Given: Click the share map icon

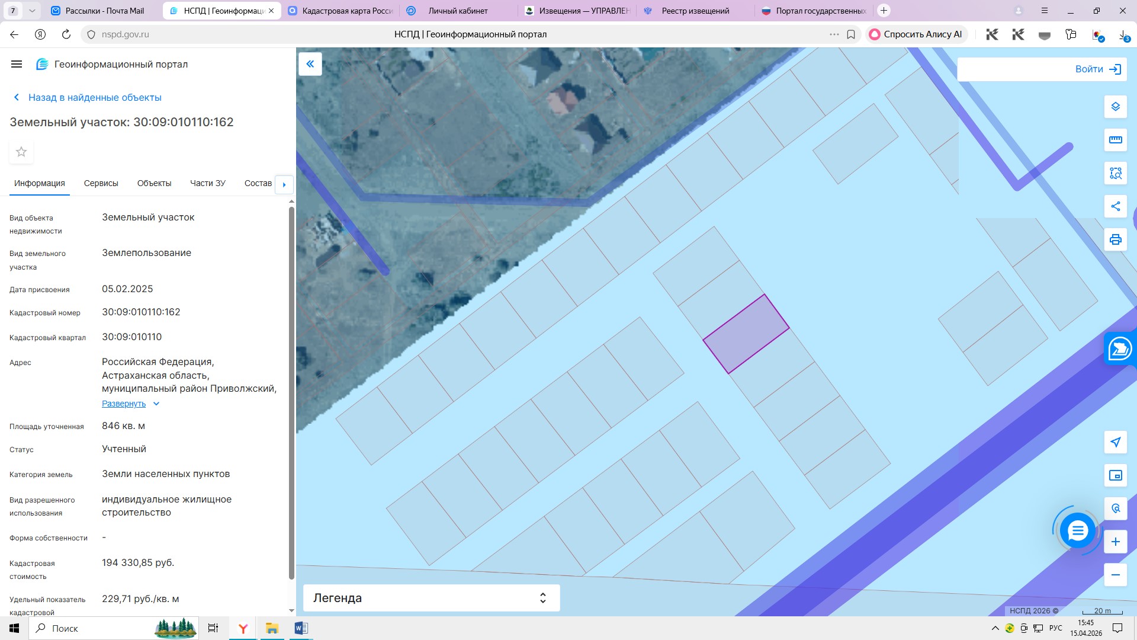Looking at the screenshot, I should [x=1115, y=206].
